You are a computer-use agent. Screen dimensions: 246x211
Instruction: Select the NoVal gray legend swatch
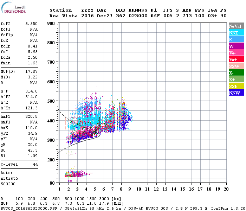pos(236,26)
